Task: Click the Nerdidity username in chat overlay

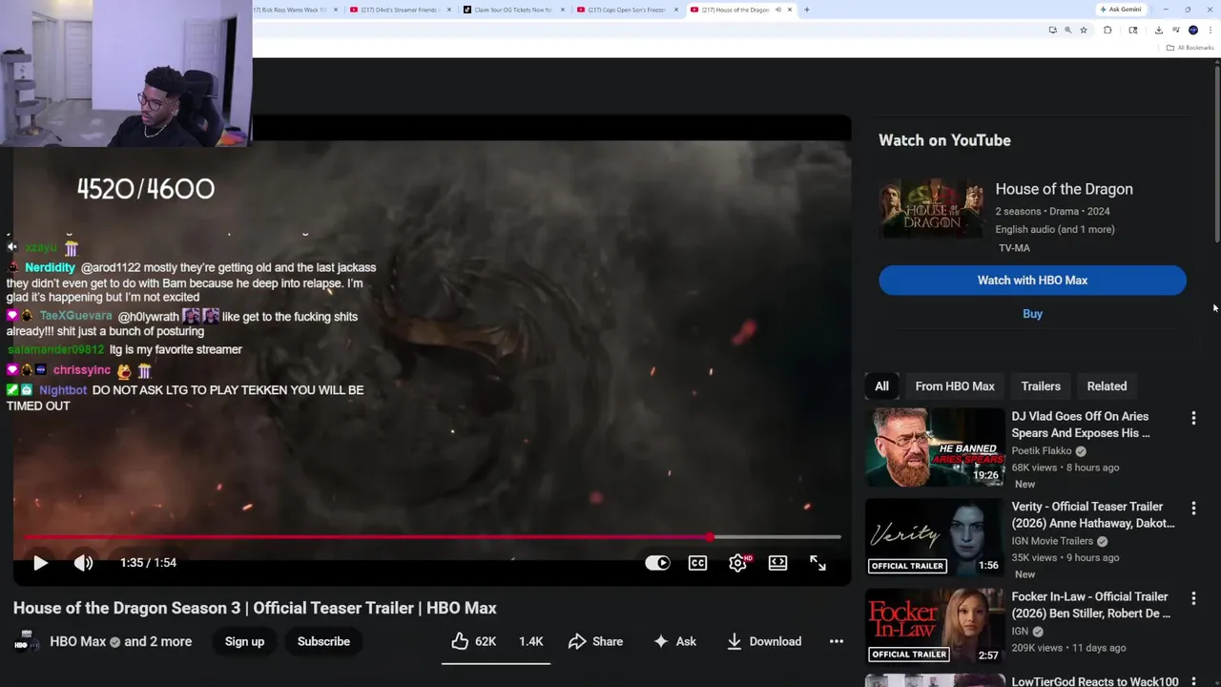Action: tap(50, 268)
